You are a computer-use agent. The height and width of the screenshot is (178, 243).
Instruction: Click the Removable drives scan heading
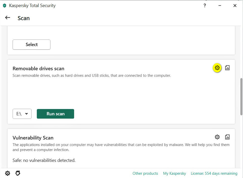[x=38, y=68]
